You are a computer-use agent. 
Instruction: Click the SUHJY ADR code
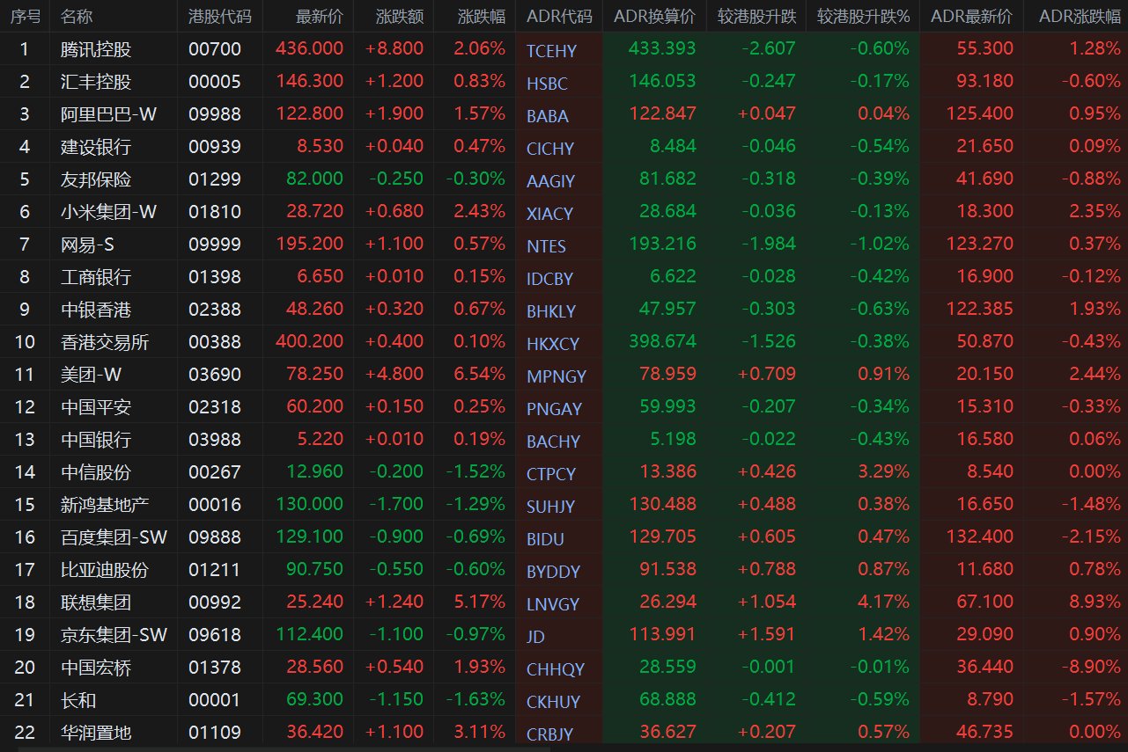coord(550,507)
